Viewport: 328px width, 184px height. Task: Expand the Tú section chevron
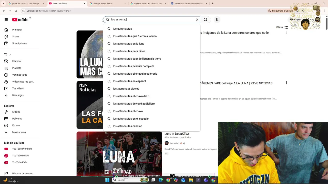(x=10, y=54)
